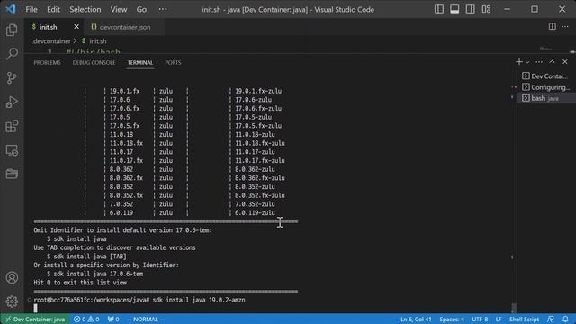
Task: Maximize the panel with the chevron
Action: (x=552, y=62)
